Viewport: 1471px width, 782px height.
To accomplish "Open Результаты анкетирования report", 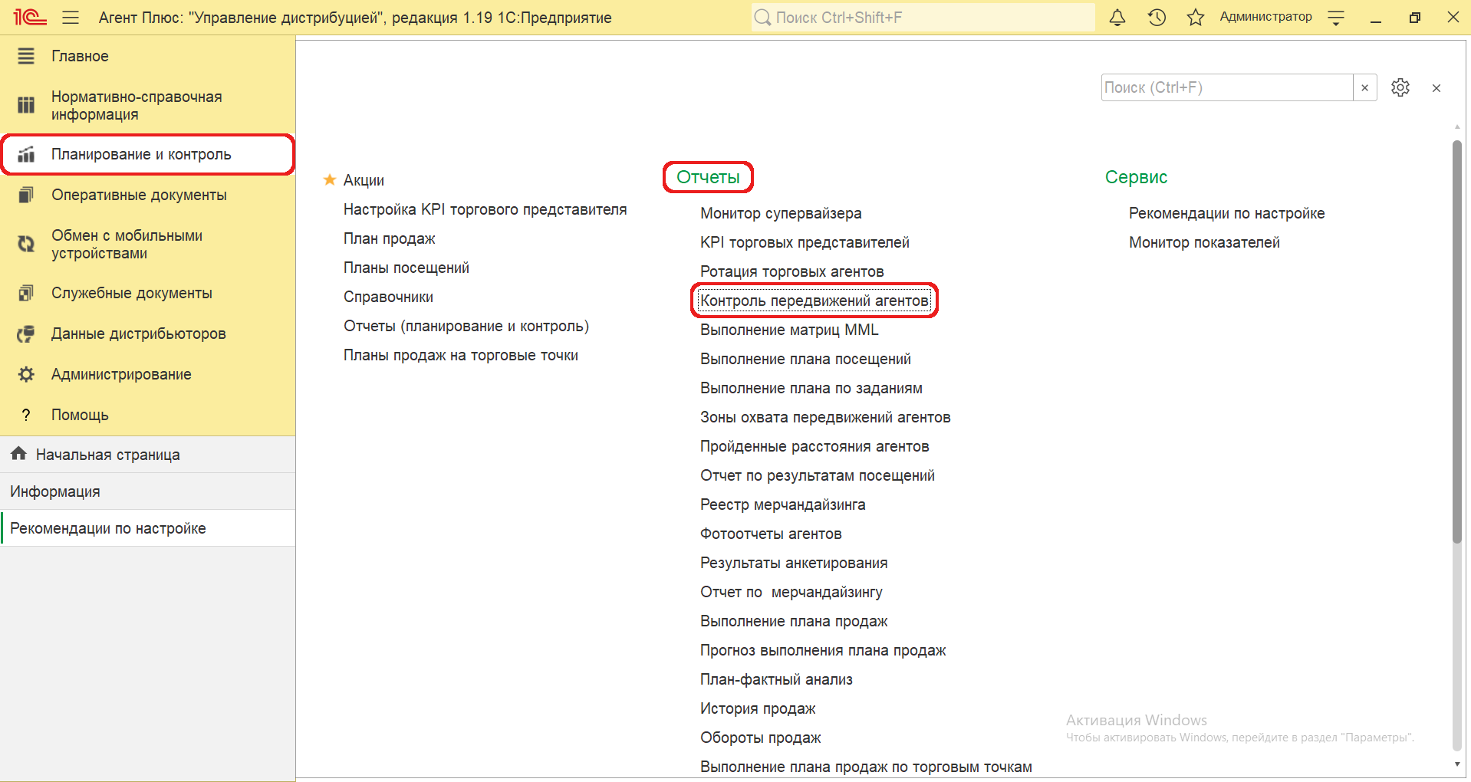I will click(794, 563).
